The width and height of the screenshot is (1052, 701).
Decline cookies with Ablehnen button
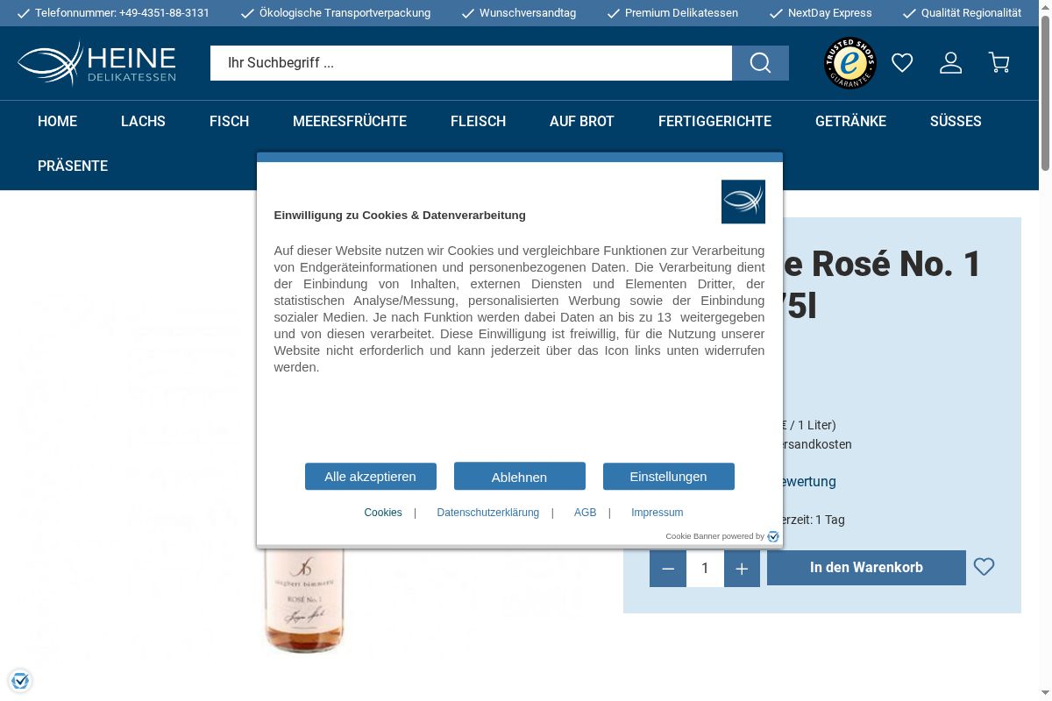(x=519, y=477)
